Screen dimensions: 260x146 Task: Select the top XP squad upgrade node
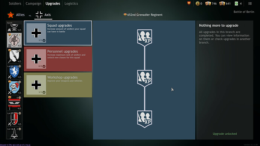pyautogui.click(x=145, y=38)
